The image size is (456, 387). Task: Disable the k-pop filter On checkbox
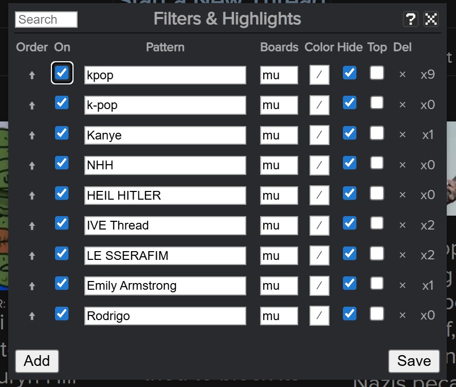62,103
